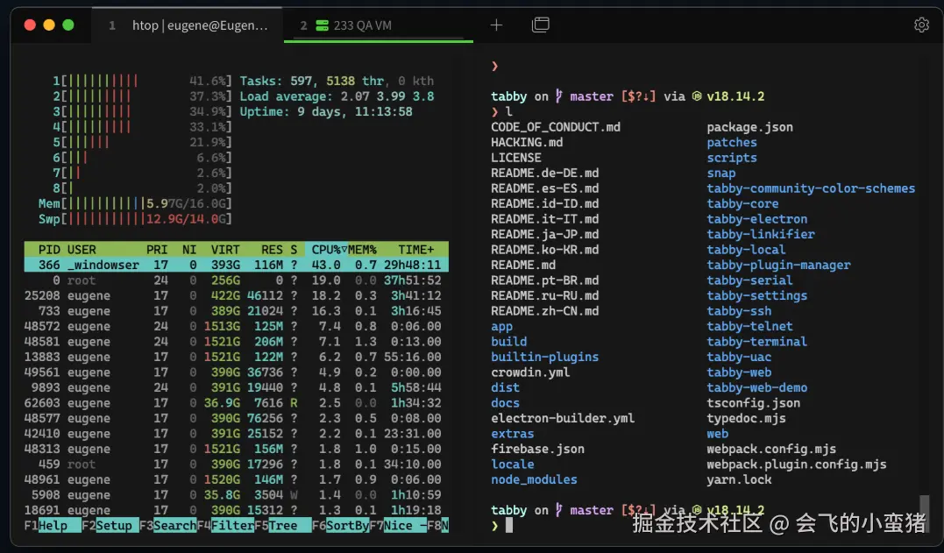Click the tabby-web-demo directory name
Viewport: 944px width, 553px height.
(756, 387)
